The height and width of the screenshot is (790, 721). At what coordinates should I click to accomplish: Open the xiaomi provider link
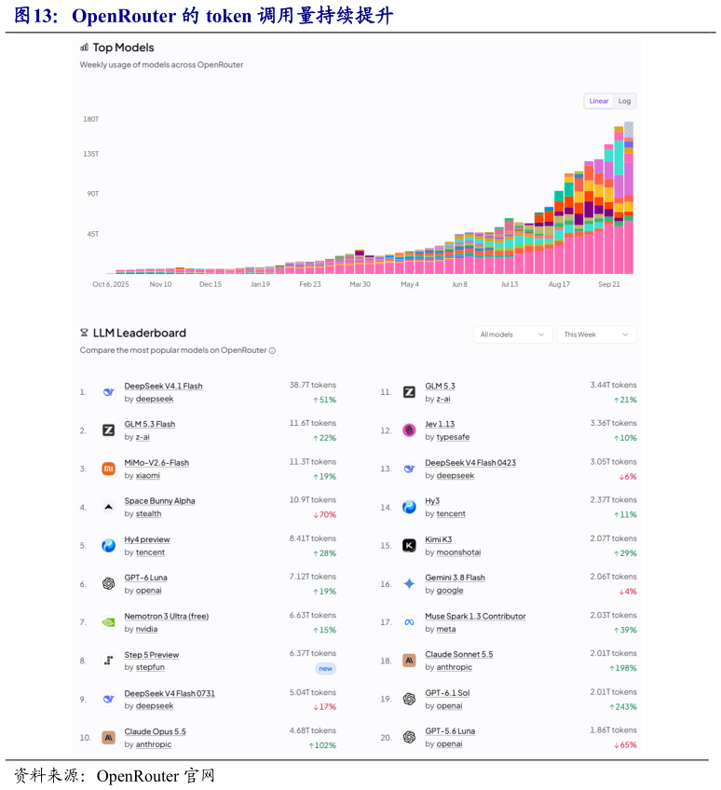pyautogui.click(x=147, y=476)
